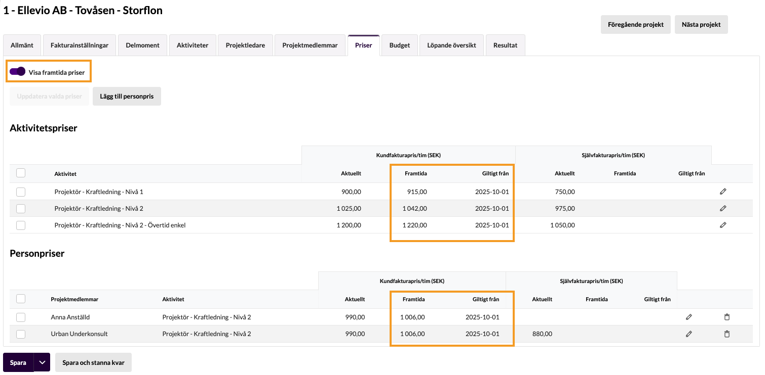Toggle Visa framtida priser switch

click(x=18, y=72)
